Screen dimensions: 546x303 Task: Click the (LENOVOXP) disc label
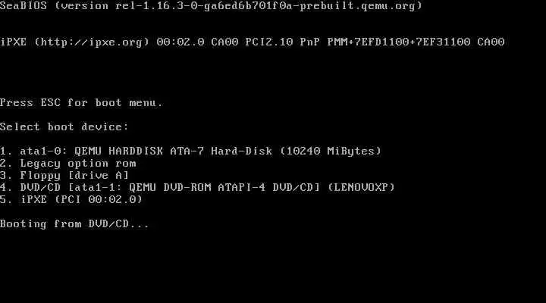click(362, 188)
